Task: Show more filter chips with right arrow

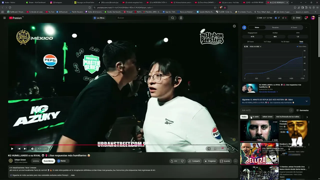Action: [307, 117]
